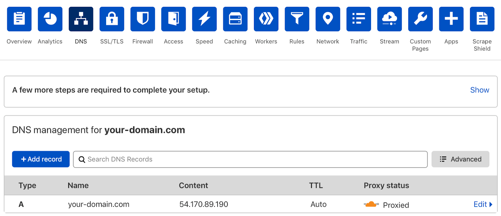The image size is (501, 216).
Task: Focus the Search DNS Records field
Action: (x=250, y=159)
